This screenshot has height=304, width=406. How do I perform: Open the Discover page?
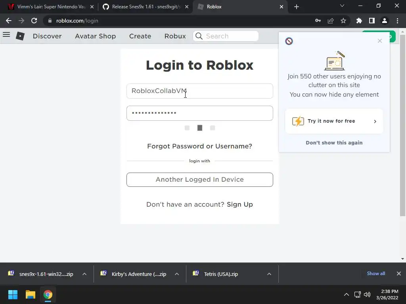[x=47, y=36]
